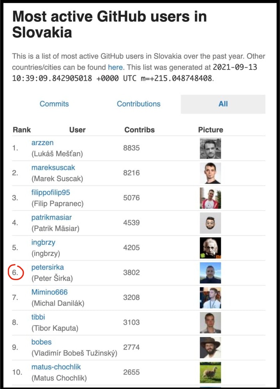The image size is (280, 389).
Task: Open the bobes username link
Action: pos(41,342)
